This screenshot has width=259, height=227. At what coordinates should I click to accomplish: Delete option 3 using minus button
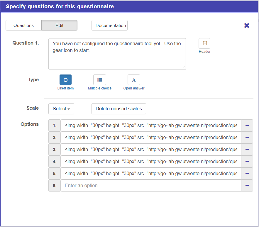click(x=247, y=150)
